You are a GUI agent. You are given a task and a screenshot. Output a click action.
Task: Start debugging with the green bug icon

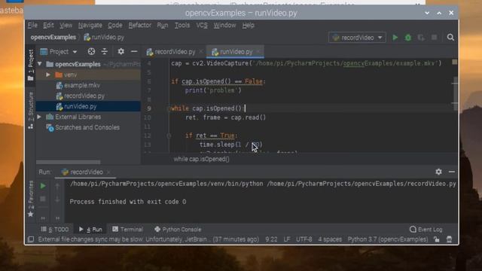pyautogui.click(x=408, y=38)
